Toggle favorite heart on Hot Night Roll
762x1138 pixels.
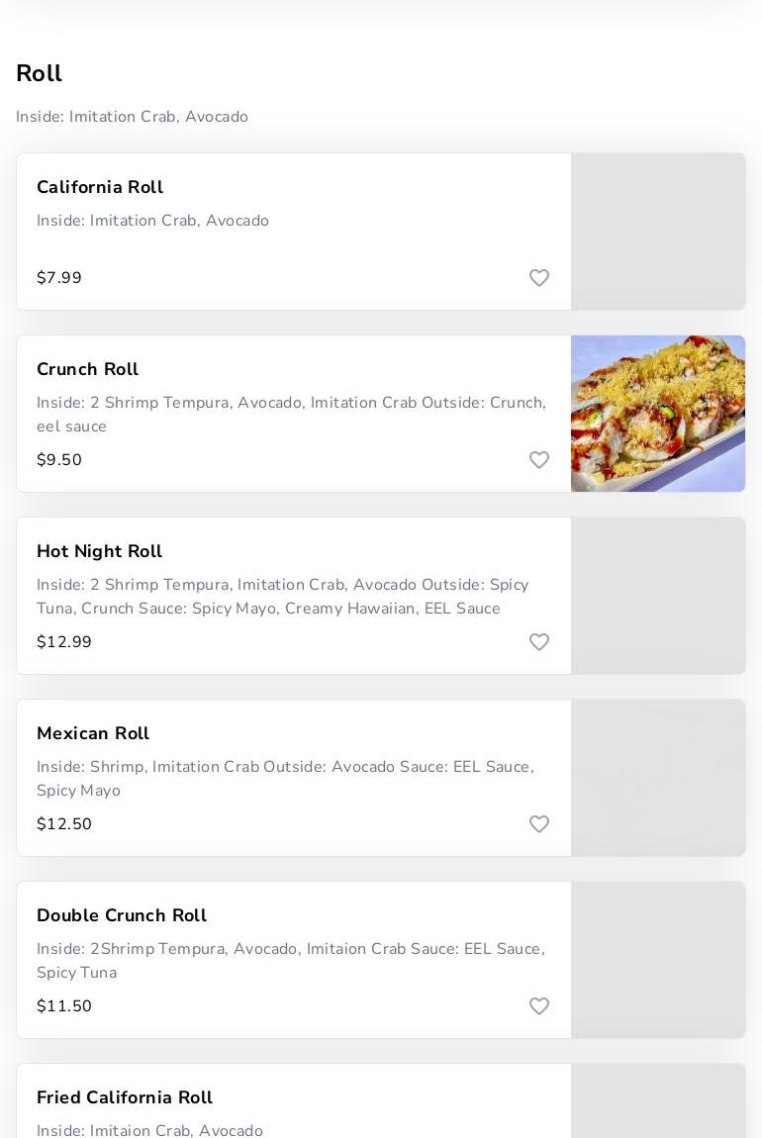(538, 641)
